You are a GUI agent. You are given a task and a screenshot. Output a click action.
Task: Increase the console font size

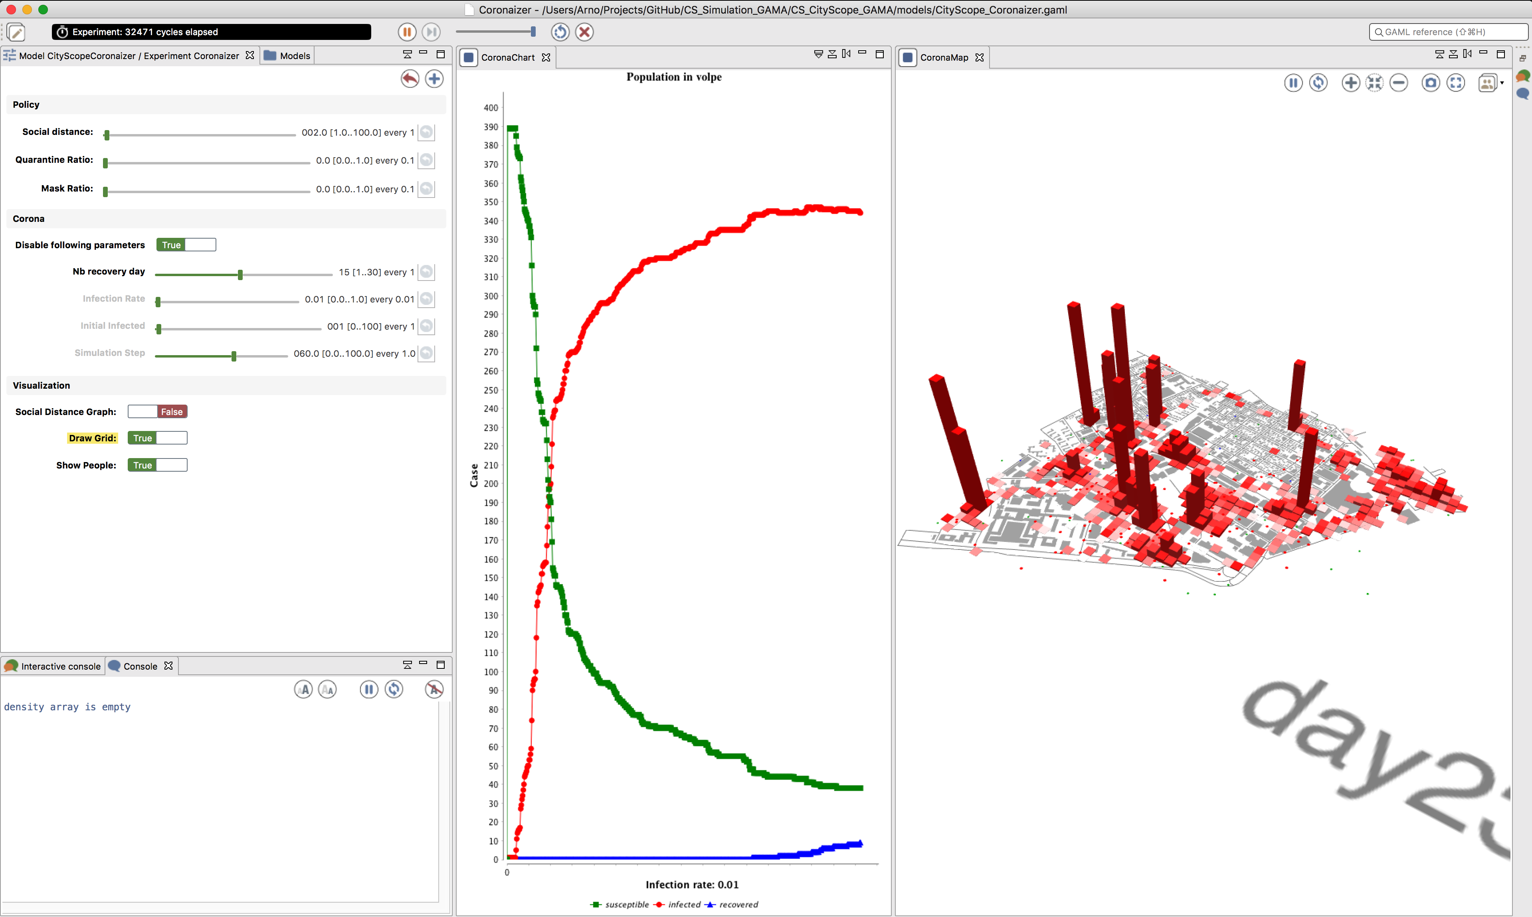pos(303,689)
